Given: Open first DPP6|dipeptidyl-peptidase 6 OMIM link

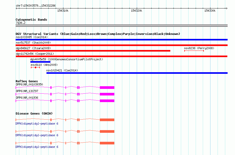Looking at the screenshot, I should (x=37, y=124).
